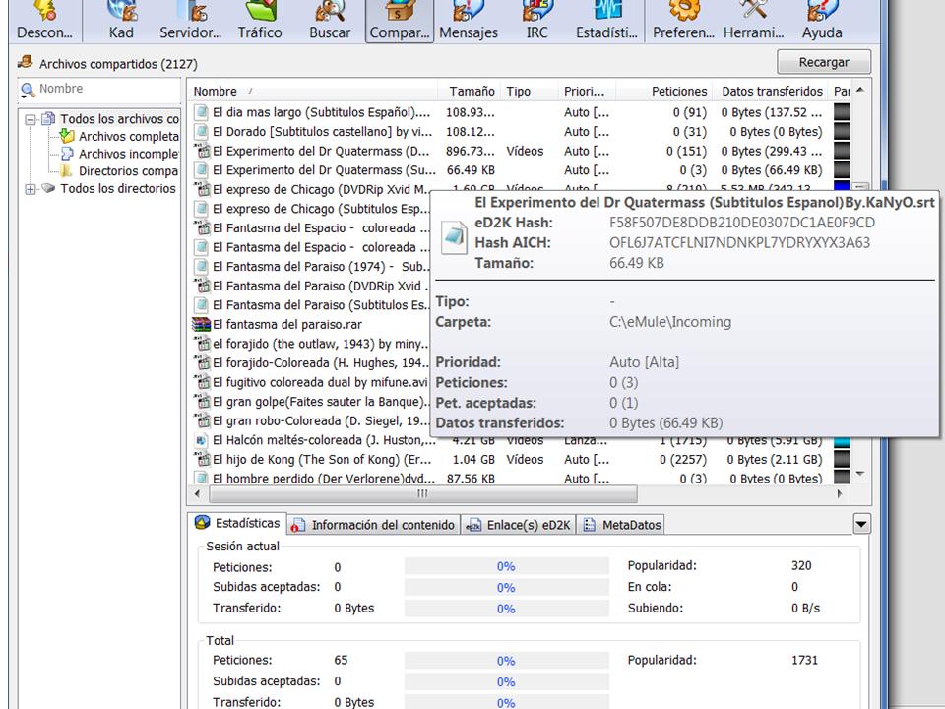Select Archivos incompletos in the tree
Viewport: 945px width, 709px height.
(x=119, y=154)
